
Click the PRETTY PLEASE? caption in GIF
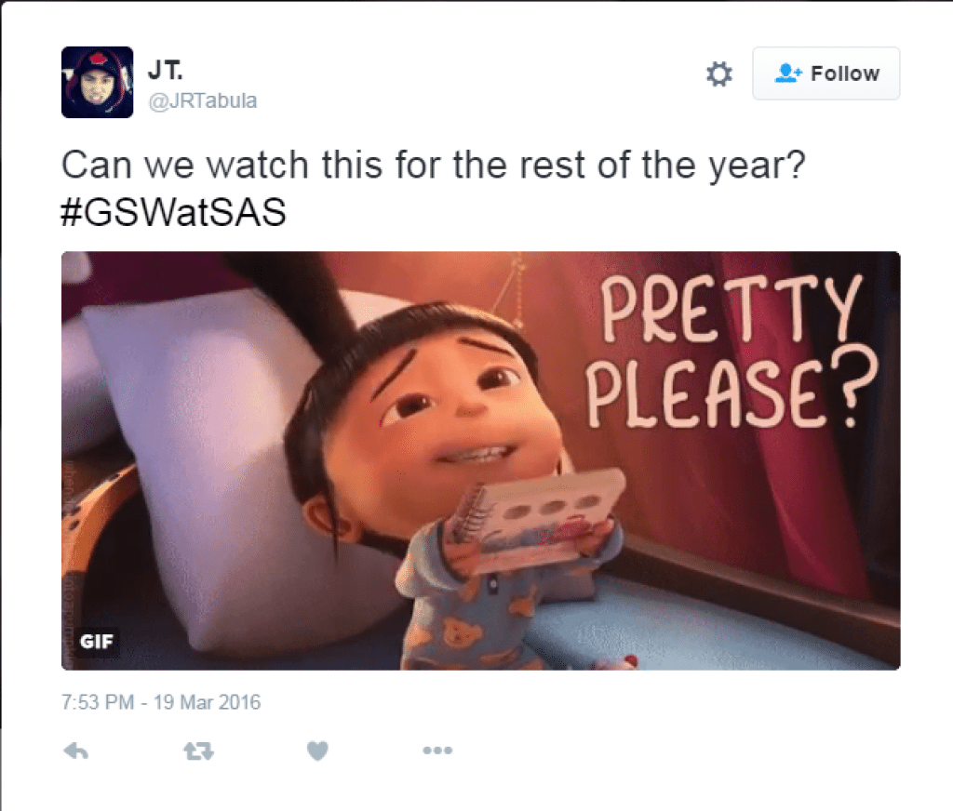point(732,352)
